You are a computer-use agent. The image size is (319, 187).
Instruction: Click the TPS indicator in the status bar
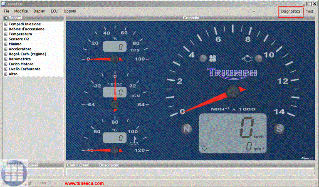point(46,183)
